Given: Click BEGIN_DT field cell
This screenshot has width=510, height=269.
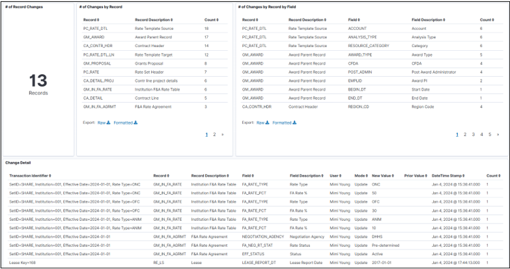Looking at the screenshot, I should tap(357, 89).
